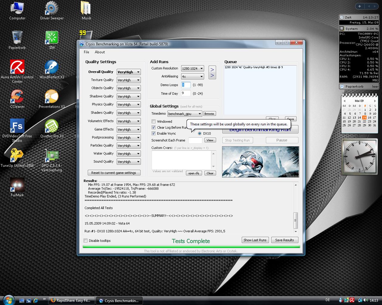
Task: Add run to queue with arrow button
Action: click(x=212, y=72)
